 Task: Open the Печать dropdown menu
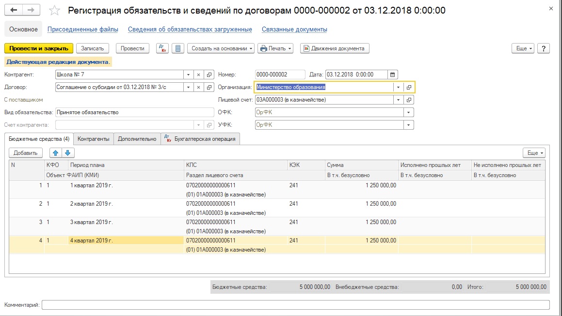(275, 48)
